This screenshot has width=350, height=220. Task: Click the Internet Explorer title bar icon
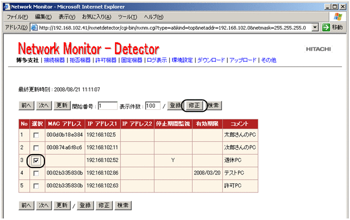7,7
